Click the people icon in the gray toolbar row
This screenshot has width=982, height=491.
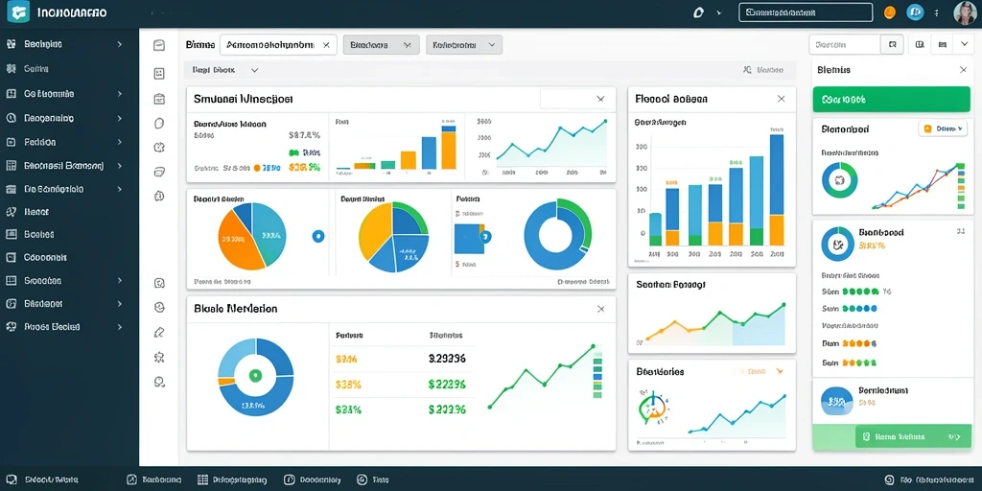746,71
